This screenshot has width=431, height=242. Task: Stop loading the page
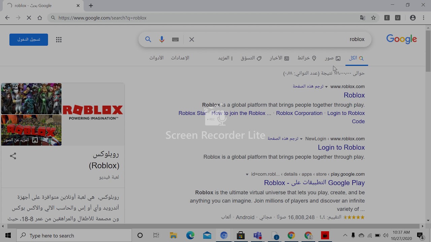[x=29, y=18]
